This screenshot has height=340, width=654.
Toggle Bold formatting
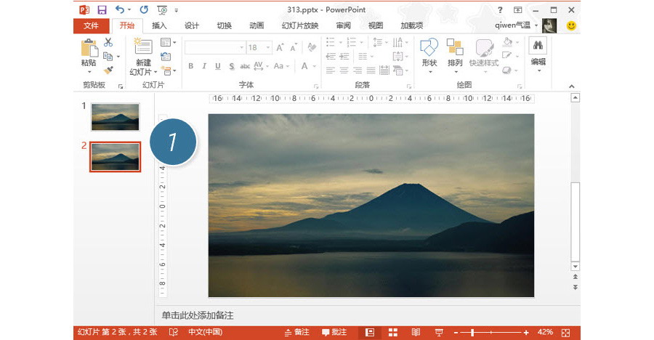[x=191, y=66]
